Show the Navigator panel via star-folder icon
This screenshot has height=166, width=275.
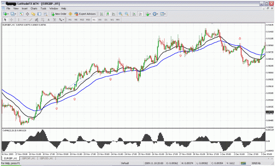pyautogui.click(x=33, y=14)
